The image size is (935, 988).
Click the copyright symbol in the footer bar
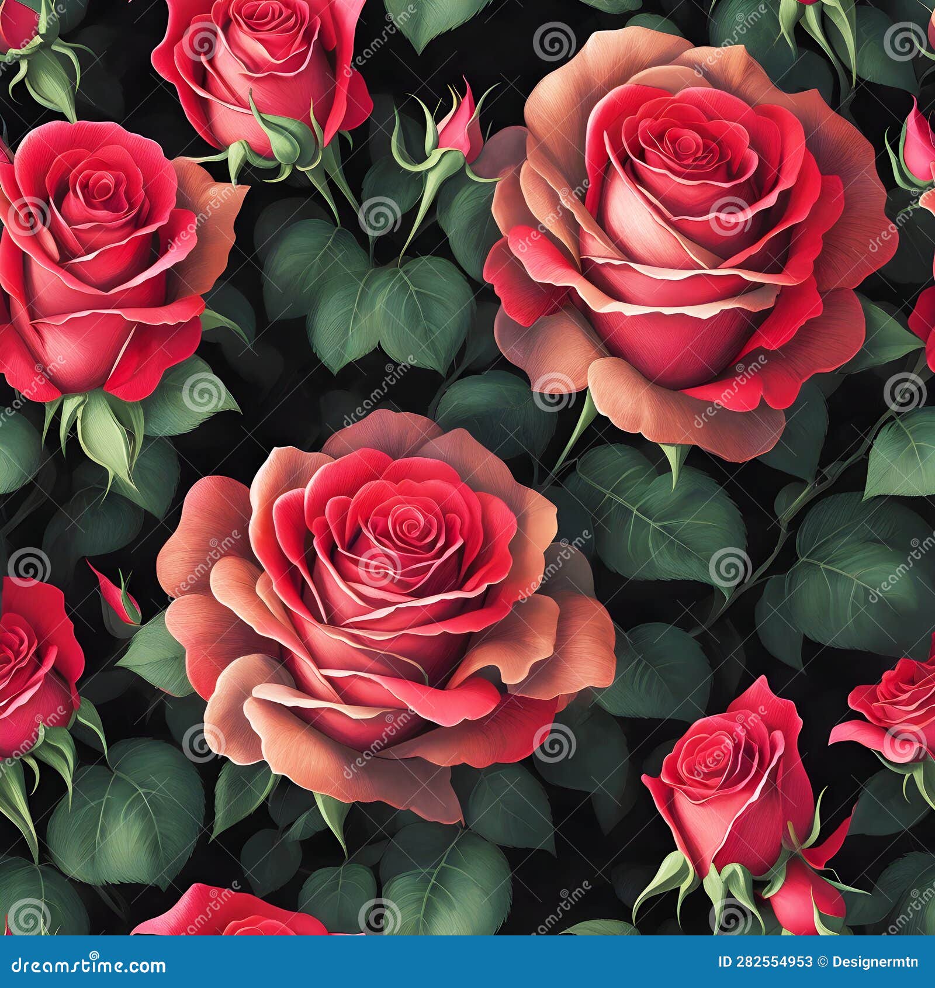[822, 962]
